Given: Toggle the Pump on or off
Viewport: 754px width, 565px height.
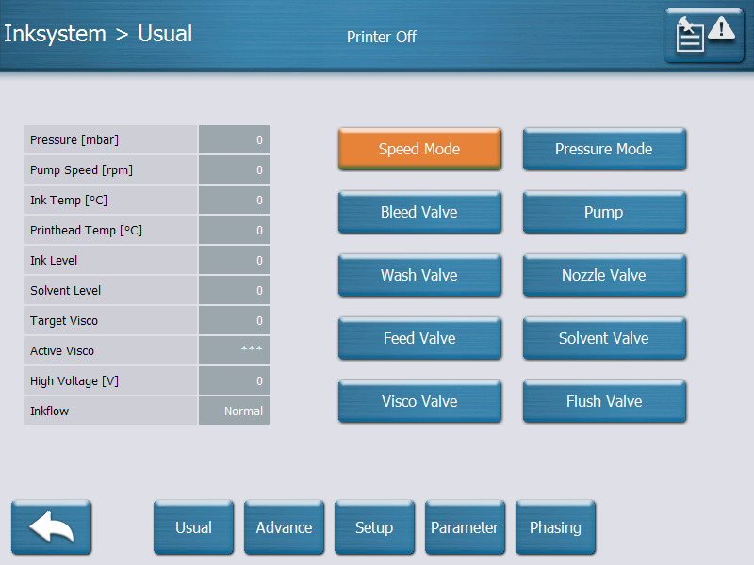Looking at the screenshot, I should (x=604, y=212).
